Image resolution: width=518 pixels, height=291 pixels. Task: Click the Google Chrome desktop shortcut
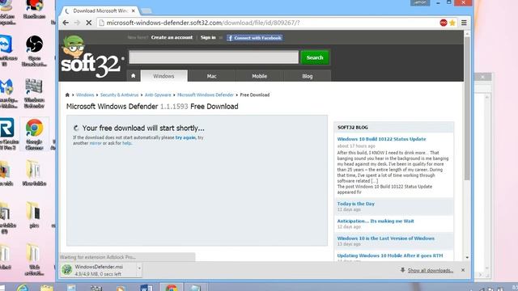[34, 134]
